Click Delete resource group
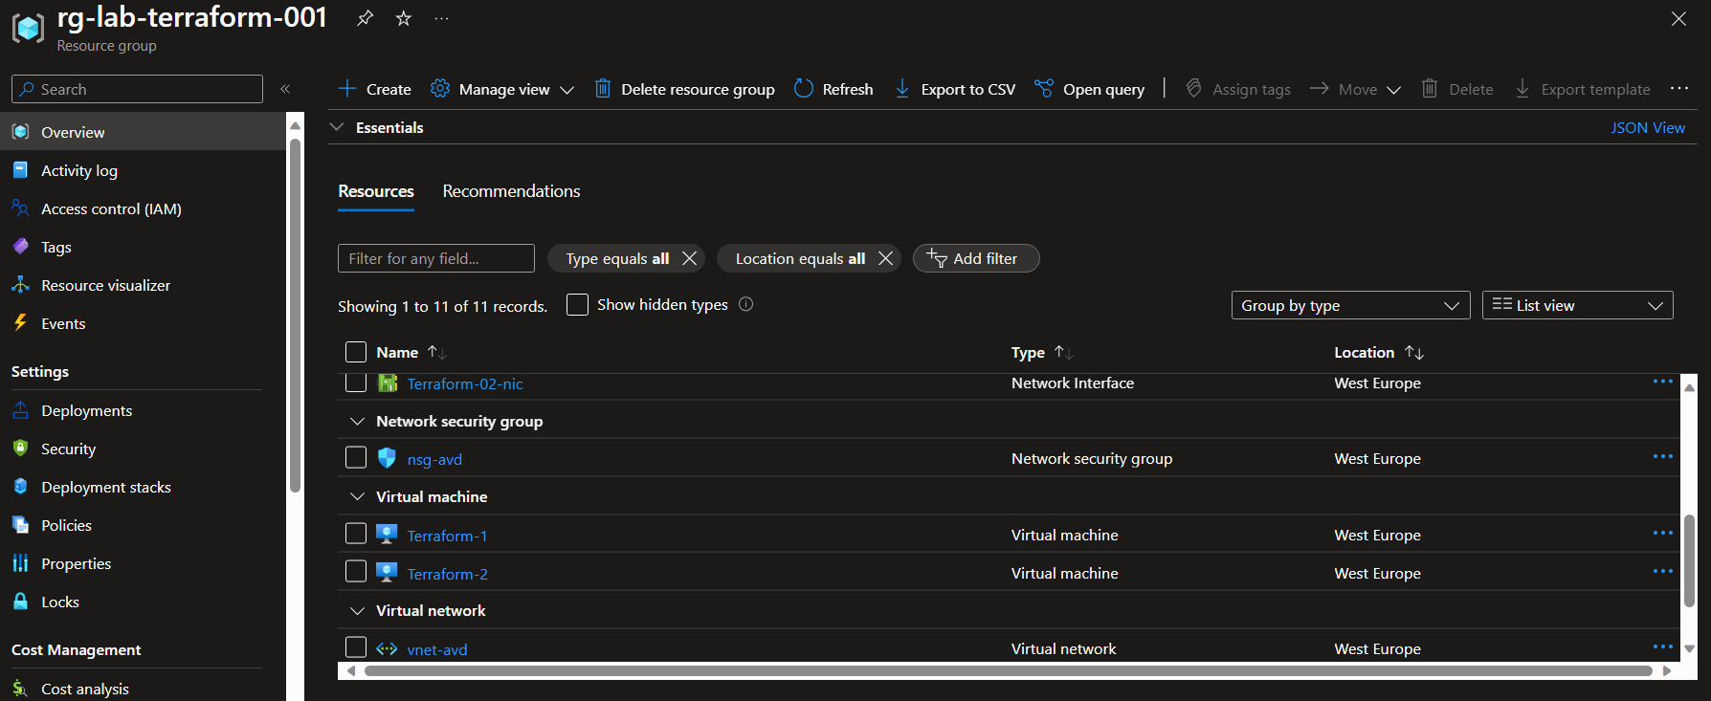Viewport: 1711px width, 701px height. [684, 89]
